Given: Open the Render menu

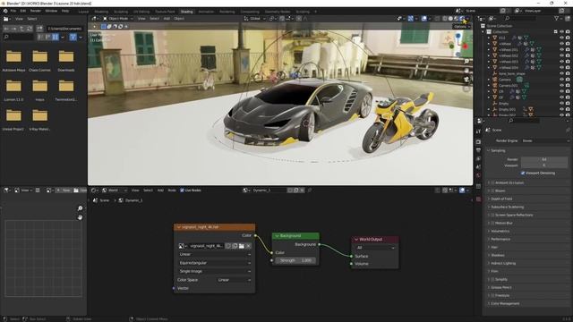Looking at the screenshot, I should [36, 11].
